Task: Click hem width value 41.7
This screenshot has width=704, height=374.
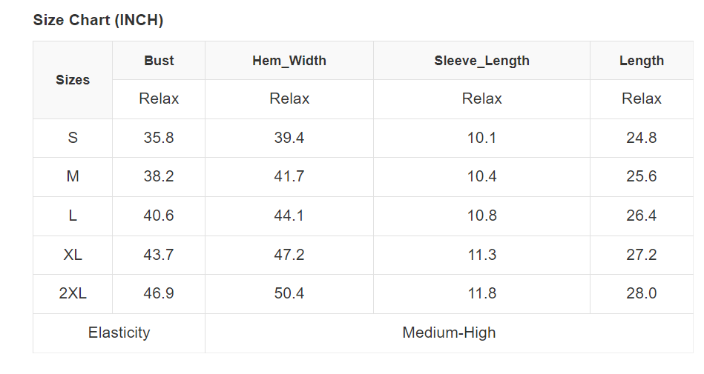Action: (x=289, y=177)
